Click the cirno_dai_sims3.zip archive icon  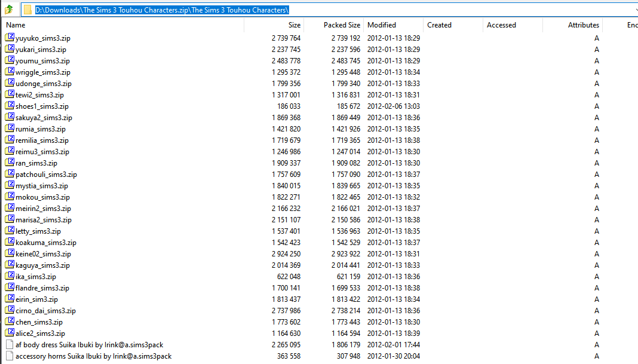pos(10,311)
